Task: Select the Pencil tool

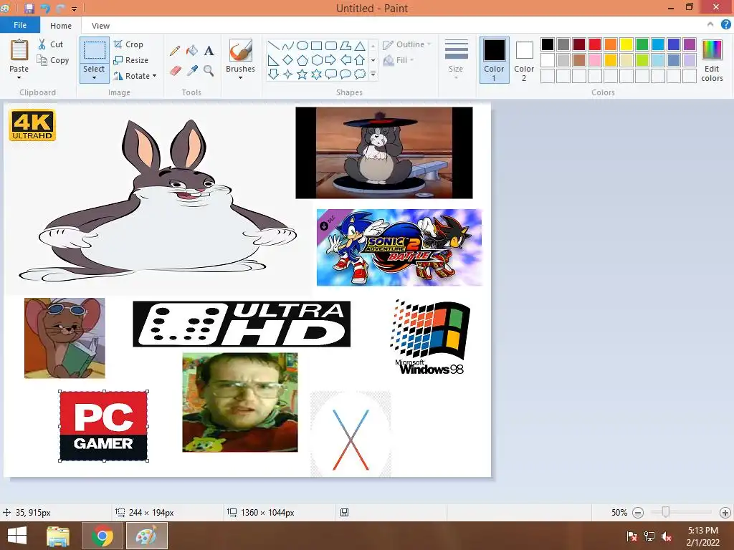Action: point(175,51)
